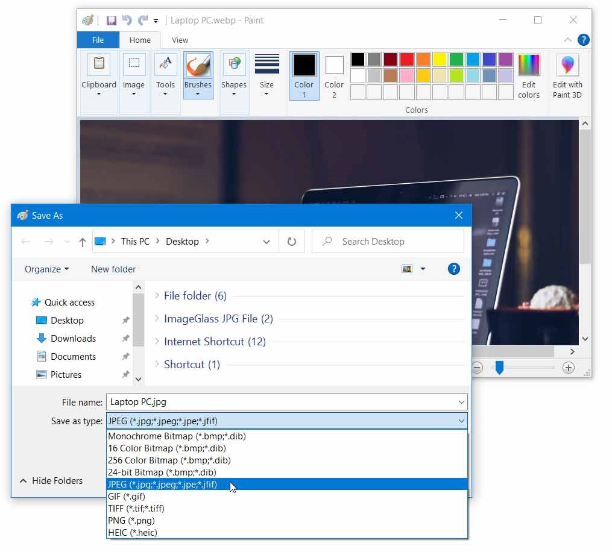This screenshot has height=552, width=612.
Task: Refresh the Desktop folder listing
Action: coord(292,242)
